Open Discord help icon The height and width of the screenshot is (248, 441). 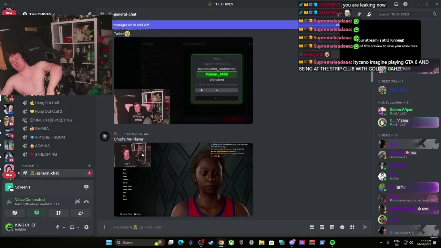tap(406, 4)
